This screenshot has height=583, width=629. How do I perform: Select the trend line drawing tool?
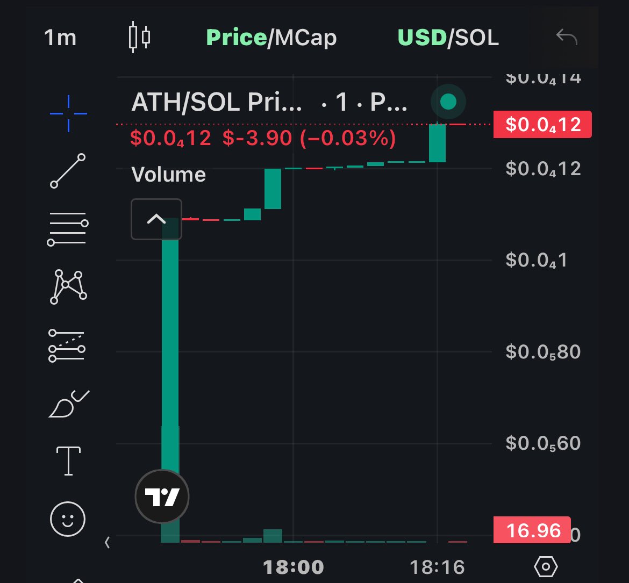tap(68, 171)
